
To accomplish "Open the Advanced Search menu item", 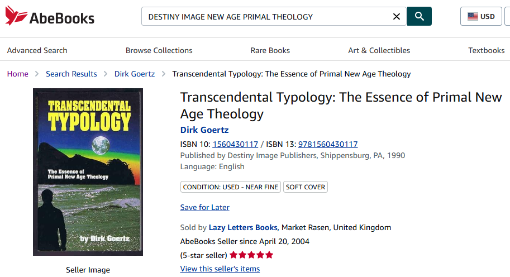I will pos(37,50).
